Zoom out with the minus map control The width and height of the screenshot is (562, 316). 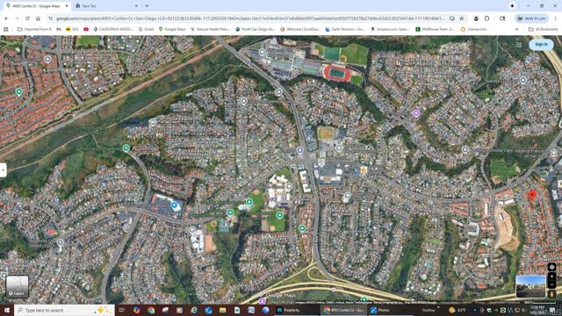[551, 284]
